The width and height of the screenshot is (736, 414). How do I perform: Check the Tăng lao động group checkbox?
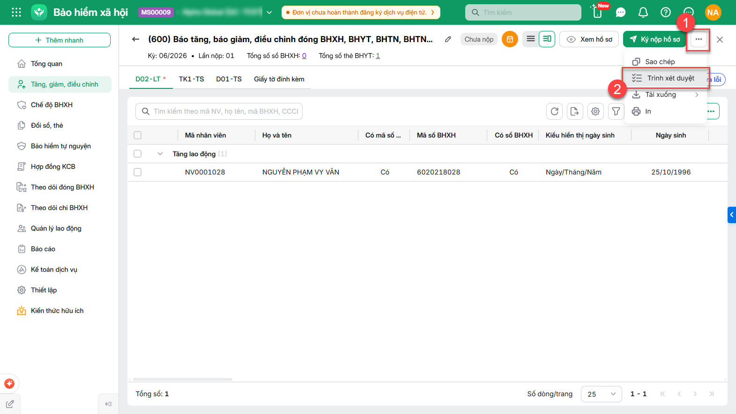(x=137, y=153)
